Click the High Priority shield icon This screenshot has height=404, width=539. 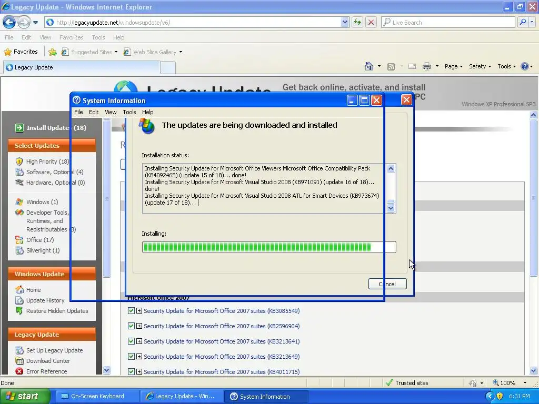coord(19,161)
